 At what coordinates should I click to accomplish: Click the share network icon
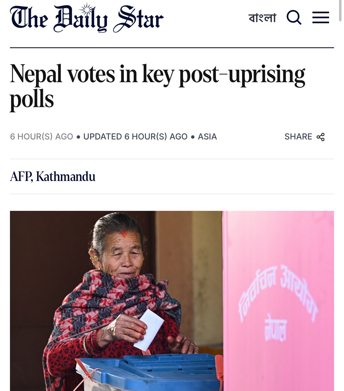320,137
